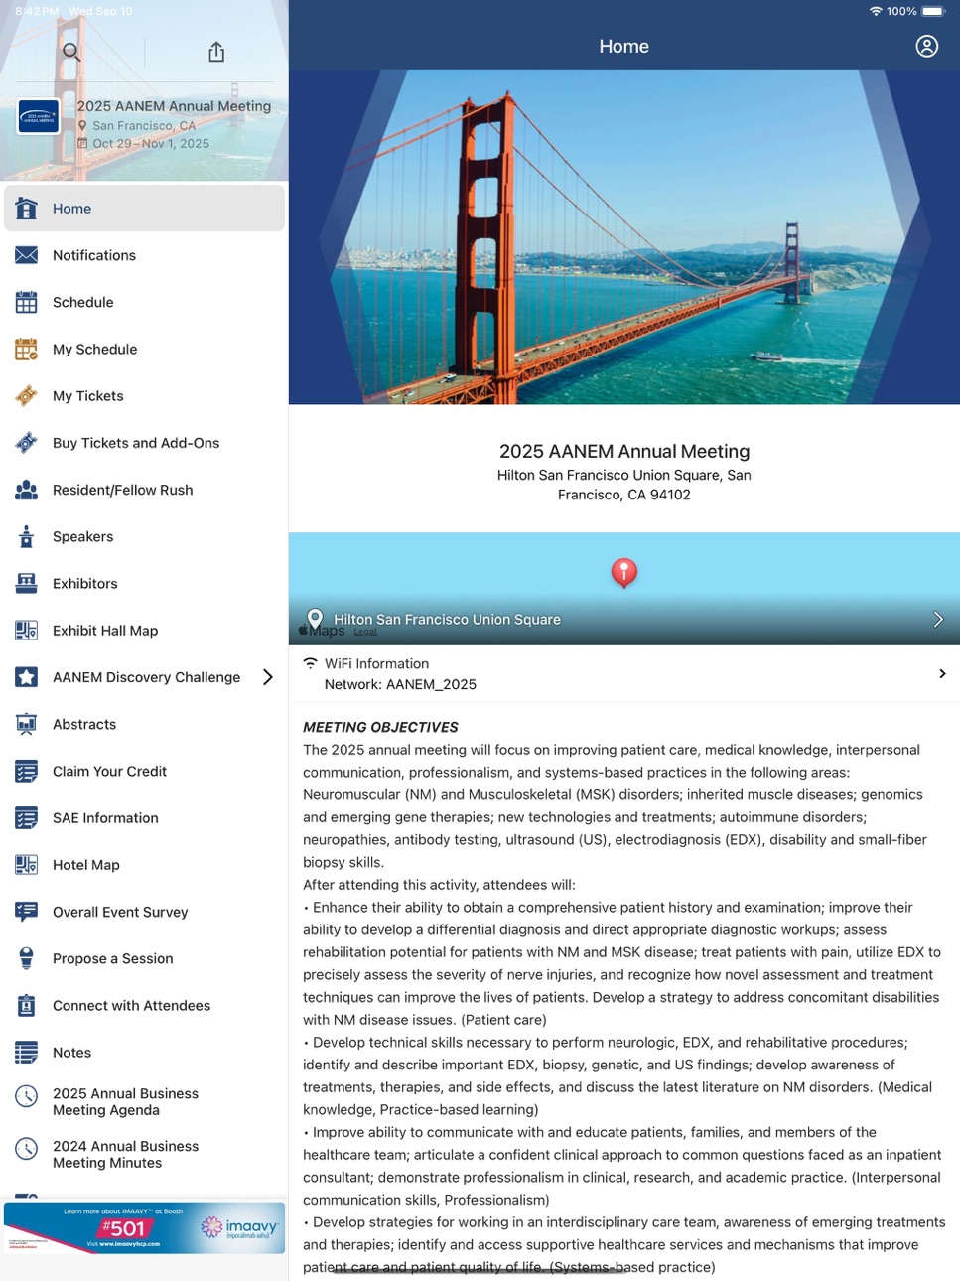
Task: Open Hotel Map entry
Action: tap(145, 865)
